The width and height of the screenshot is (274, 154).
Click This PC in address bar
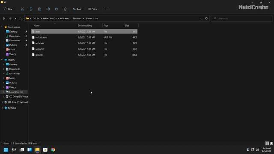[x=36, y=18]
